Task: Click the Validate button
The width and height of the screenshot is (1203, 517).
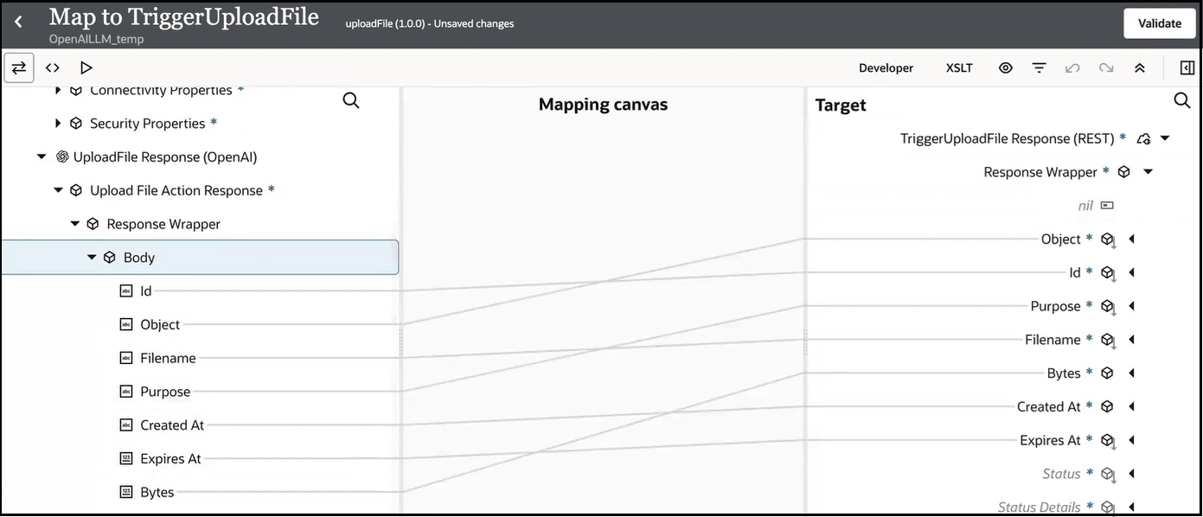Action: click(1159, 23)
